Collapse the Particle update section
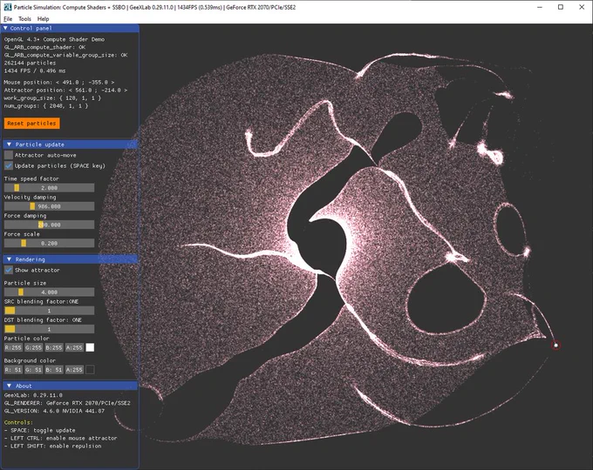The width and height of the screenshot is (593, 470). click(x=9, y=144)
